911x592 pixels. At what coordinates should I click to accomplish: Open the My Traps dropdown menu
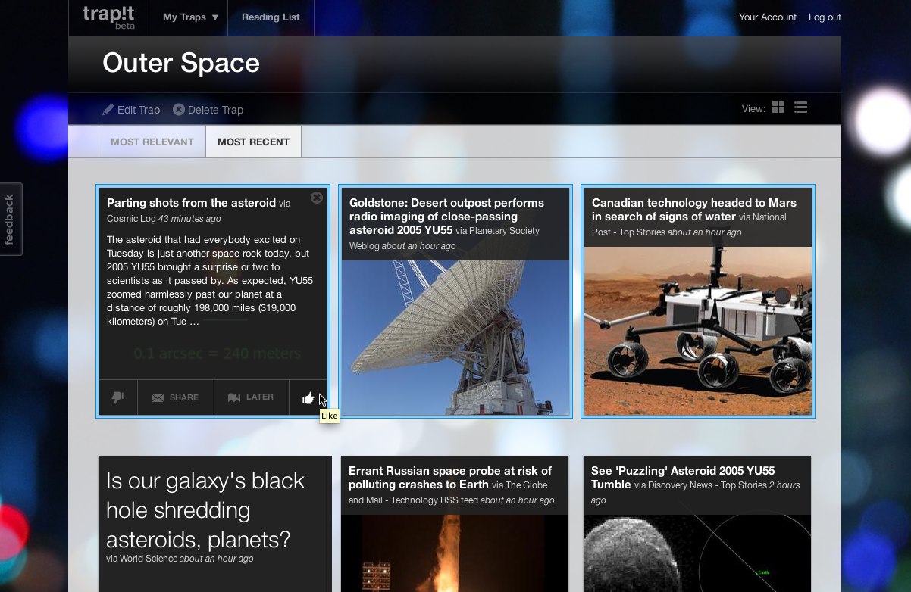[x=190, y=17]
